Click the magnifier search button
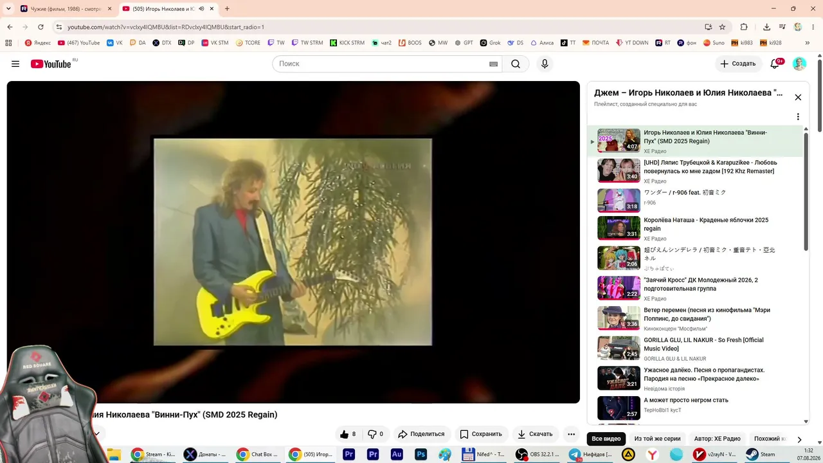Screen dimensions: 823x463 pos(516,64)
